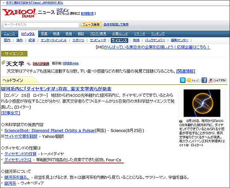Screen dimensions: 230x188
Task: Select the 雑誌 tab
Action: point(81,34)
